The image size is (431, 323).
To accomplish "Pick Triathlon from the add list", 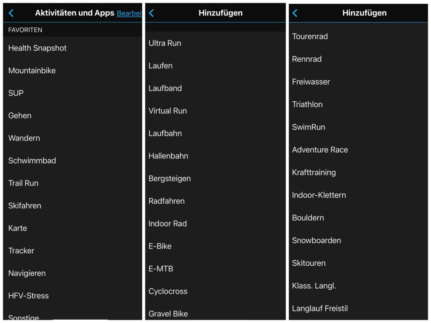I will point(307,104).
